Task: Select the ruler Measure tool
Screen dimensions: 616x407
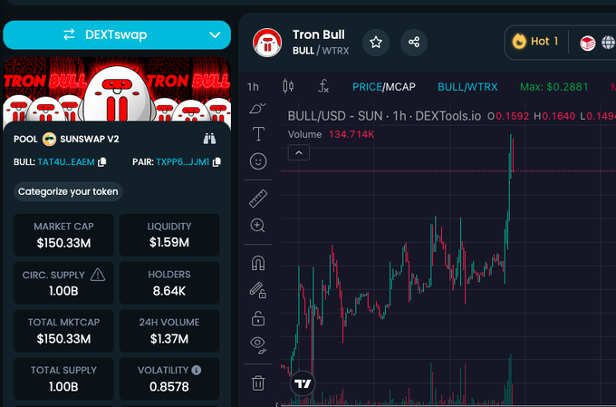Action: (x=258, y=199)
